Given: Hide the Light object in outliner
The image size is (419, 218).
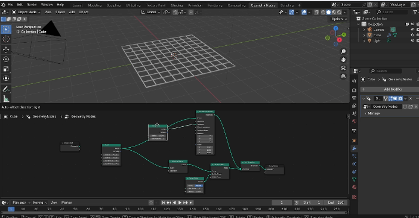Looking at the screenshot, I should tap(412, 41).
